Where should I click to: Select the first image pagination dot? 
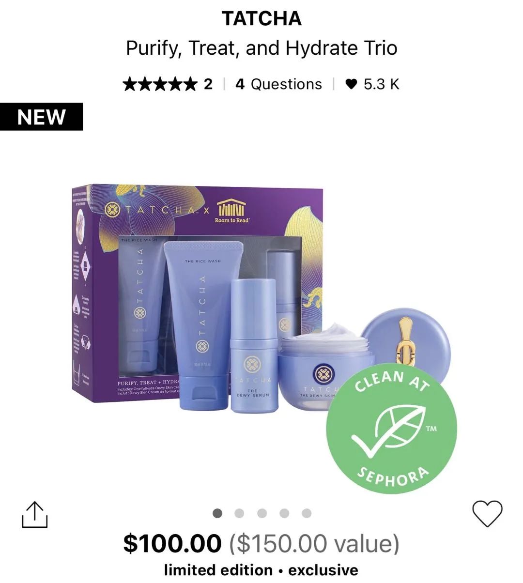(217, 513)
